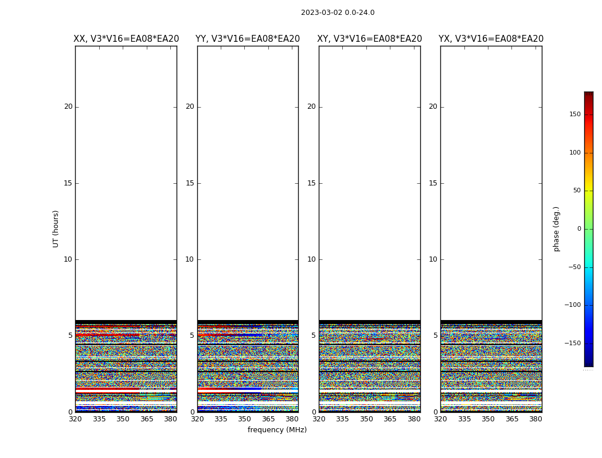The height and width of the screenshot is (458, 602).
Task: Select the 'XY, V3*V16=EA08*EA20' panel title
Action: coord(369,39)
